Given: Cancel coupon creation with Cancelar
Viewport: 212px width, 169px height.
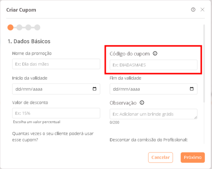Looking at the screenshot, I should pos(161,158).
